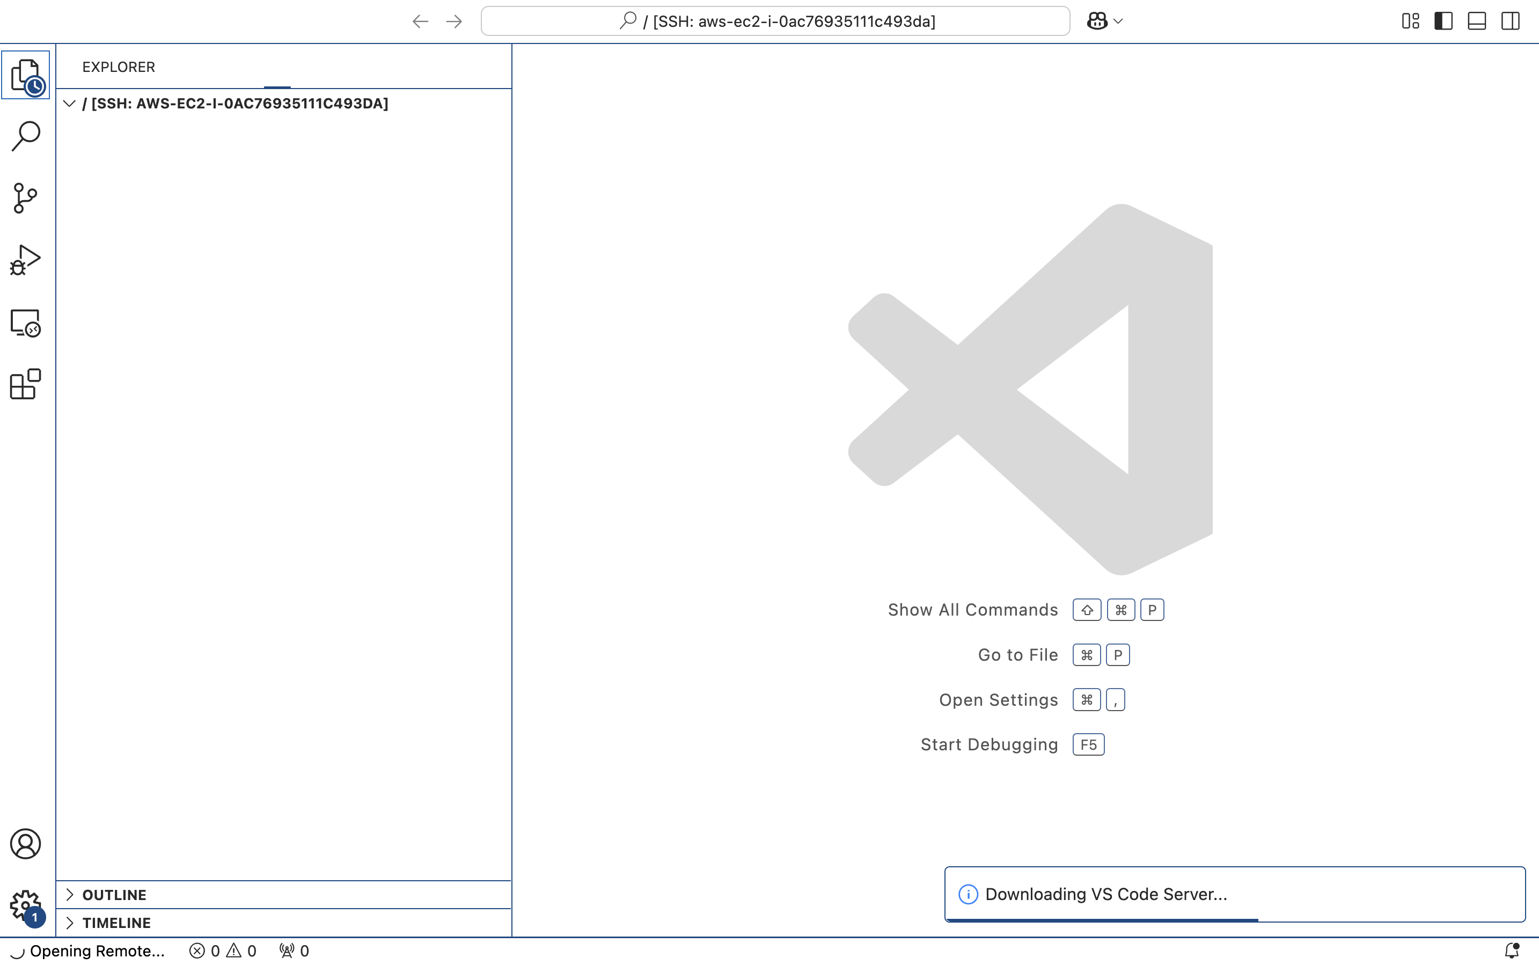This screenshot has width=1539, height=965.
Task: Expand the Timeline section
Action: click(284, 923)
